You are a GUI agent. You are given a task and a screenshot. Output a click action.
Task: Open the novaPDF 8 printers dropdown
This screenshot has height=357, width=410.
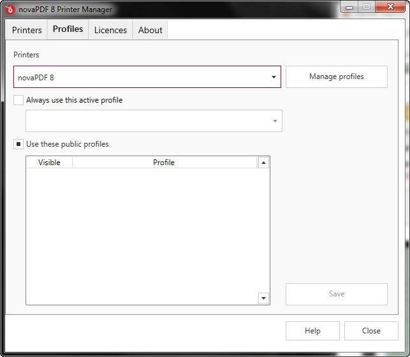click(x=147, y=77)
